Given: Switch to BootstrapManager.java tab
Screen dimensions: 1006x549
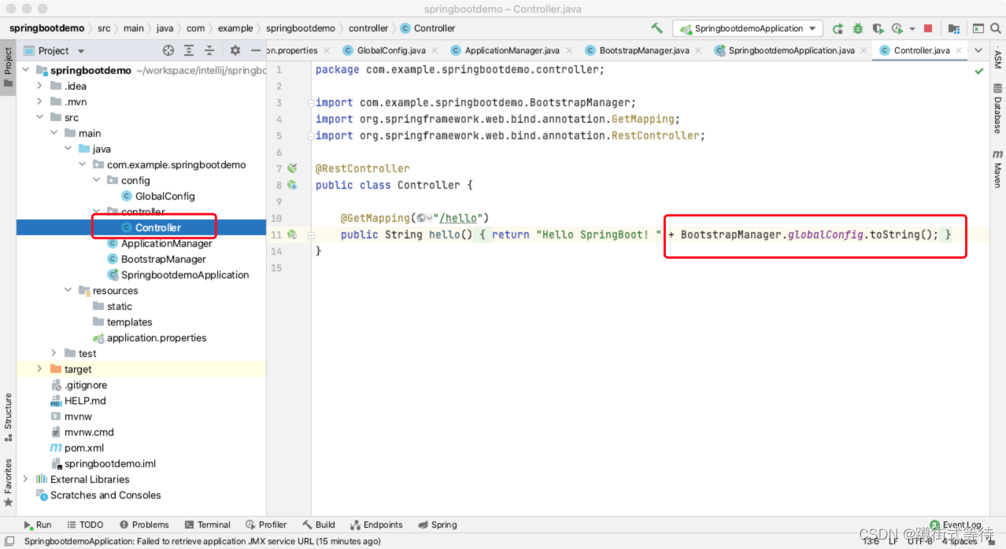Looking at the screenshot, I should click(x=644, y=50).
